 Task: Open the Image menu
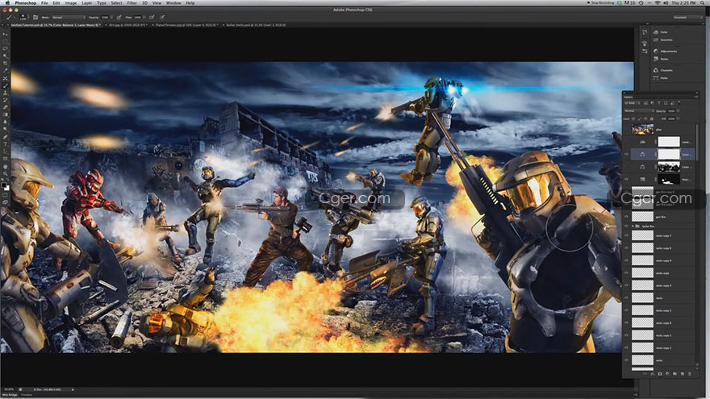point(71,2)
